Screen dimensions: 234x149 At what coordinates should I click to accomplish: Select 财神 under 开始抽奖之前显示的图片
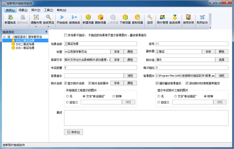(x=114, y=96)
